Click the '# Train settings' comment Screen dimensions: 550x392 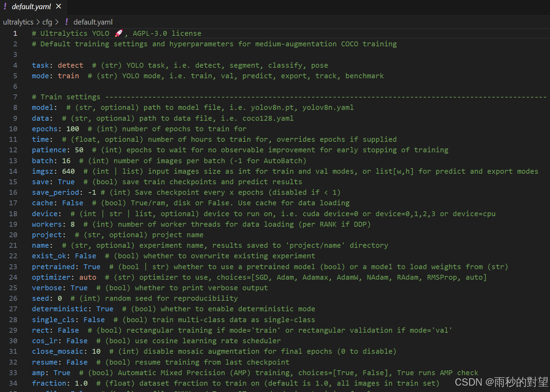pos(66,97)
